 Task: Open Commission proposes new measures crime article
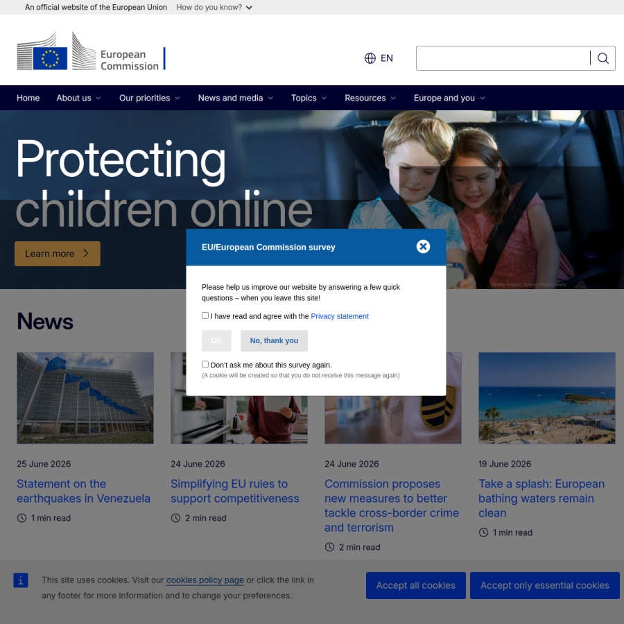[392, 505]
